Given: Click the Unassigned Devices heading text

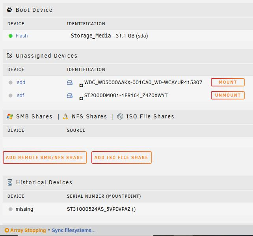Looking at the screenshot, I should tap(47, 56).
